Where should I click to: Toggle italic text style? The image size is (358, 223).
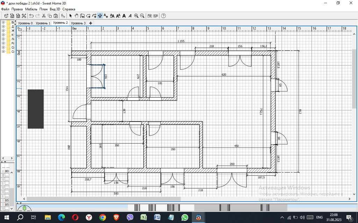pos(130,16)
